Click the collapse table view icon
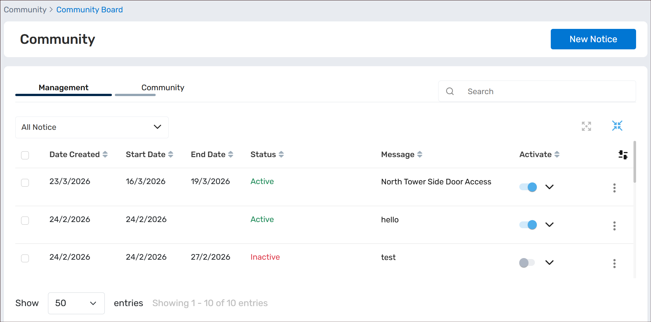651x322 pixels. click(x=617, y=126)
